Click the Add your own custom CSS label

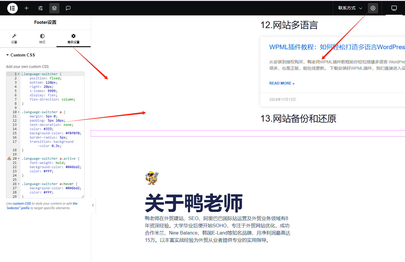27,67
